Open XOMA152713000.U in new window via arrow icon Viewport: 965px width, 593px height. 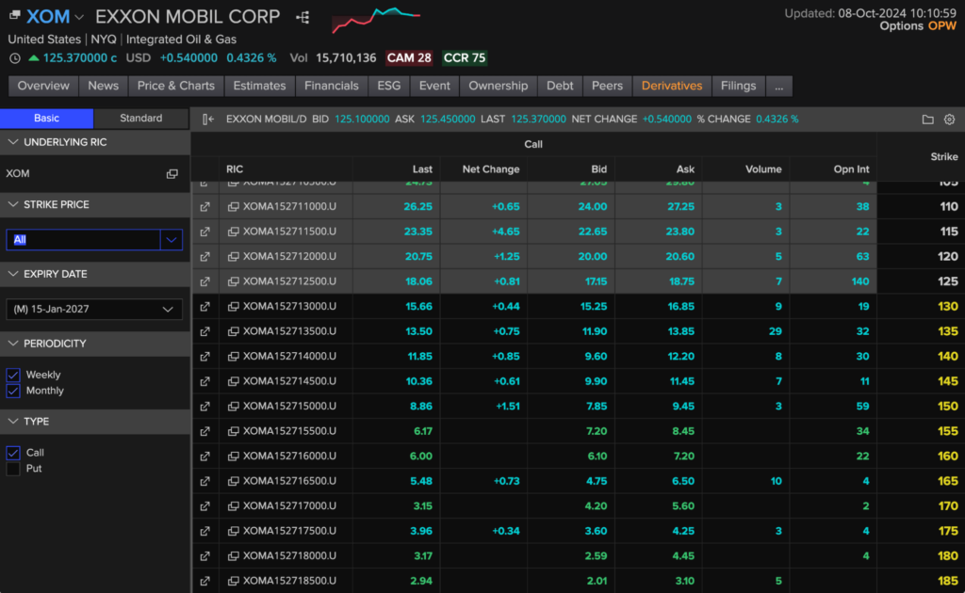pyautogui.click(x=204, y=306)
